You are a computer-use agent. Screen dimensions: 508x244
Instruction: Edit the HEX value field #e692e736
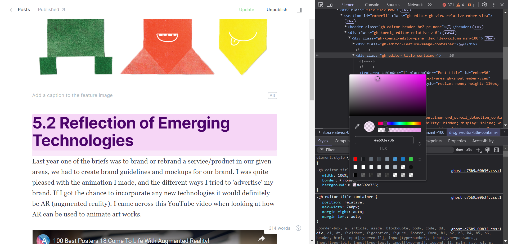pyautogui.click(x=384, y=140)
